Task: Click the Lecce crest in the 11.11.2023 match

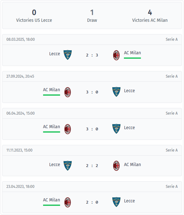Action: pos(68,166)
